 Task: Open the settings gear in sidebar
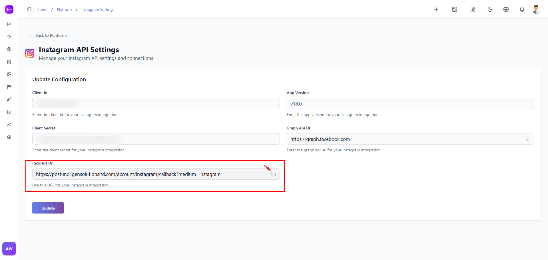9,137
